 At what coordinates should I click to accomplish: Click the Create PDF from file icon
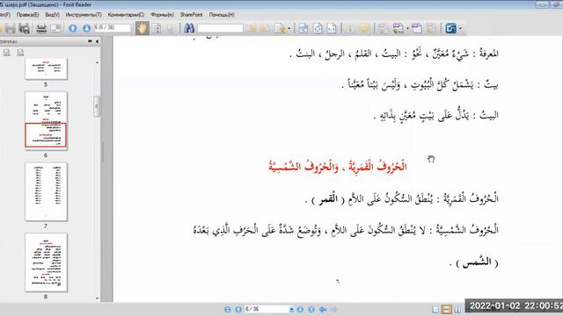click(x=398, y=28)
